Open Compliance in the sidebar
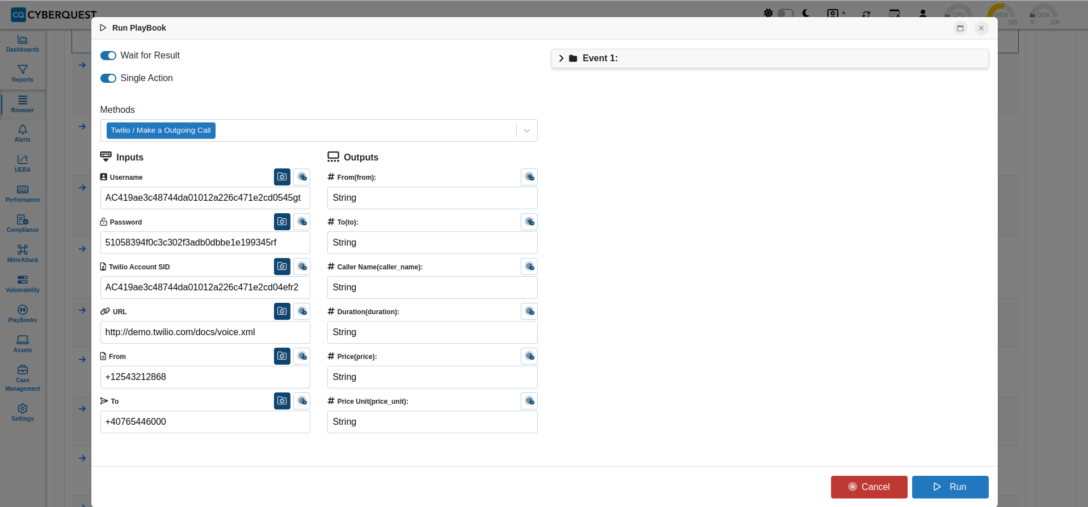 pos(23,224)
